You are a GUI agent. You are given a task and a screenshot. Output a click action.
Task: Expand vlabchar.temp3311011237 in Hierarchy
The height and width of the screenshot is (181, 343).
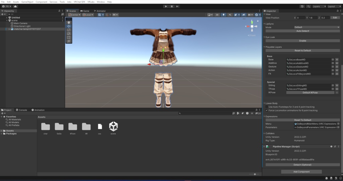coord(9,29)
